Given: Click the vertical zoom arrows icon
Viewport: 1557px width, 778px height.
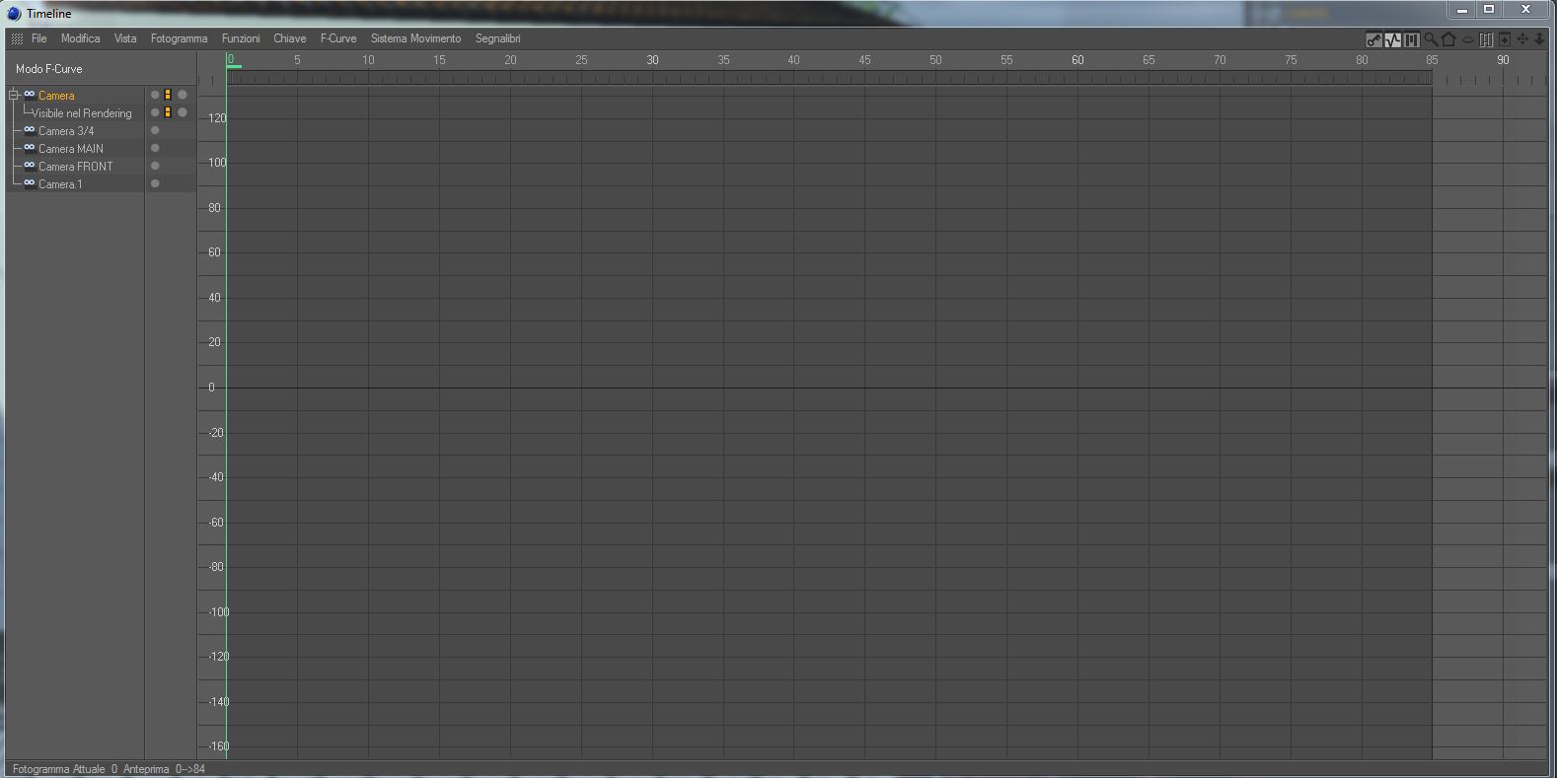Looking at the screenshot, I should 1539,39.
